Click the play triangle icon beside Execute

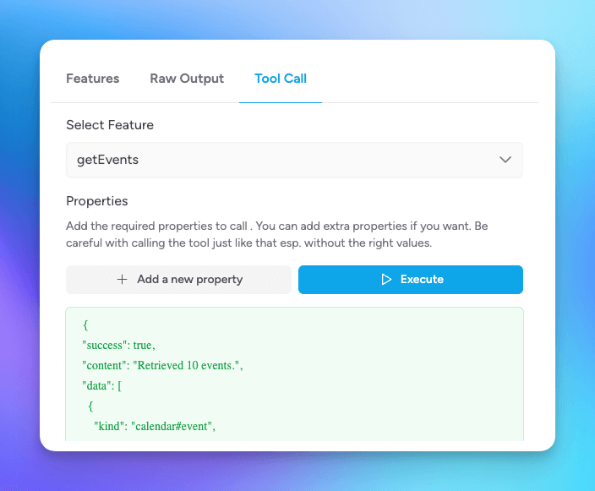386,280
